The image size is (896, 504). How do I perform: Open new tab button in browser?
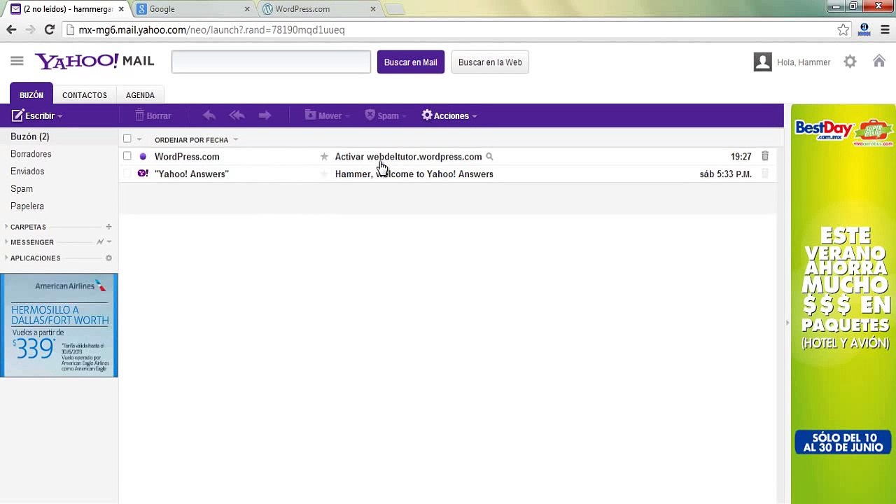[395, 9]
